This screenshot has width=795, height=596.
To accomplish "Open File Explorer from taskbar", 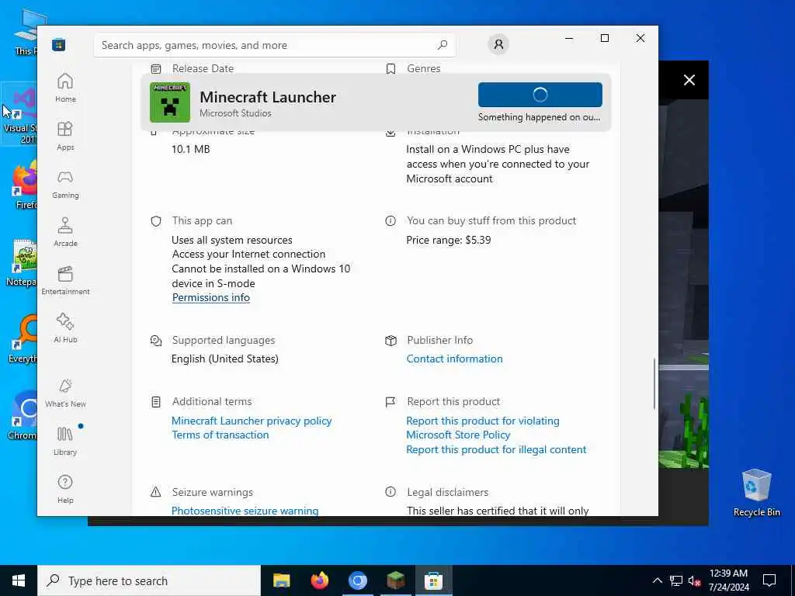I will pyautogui.click(x=281, y=580).
